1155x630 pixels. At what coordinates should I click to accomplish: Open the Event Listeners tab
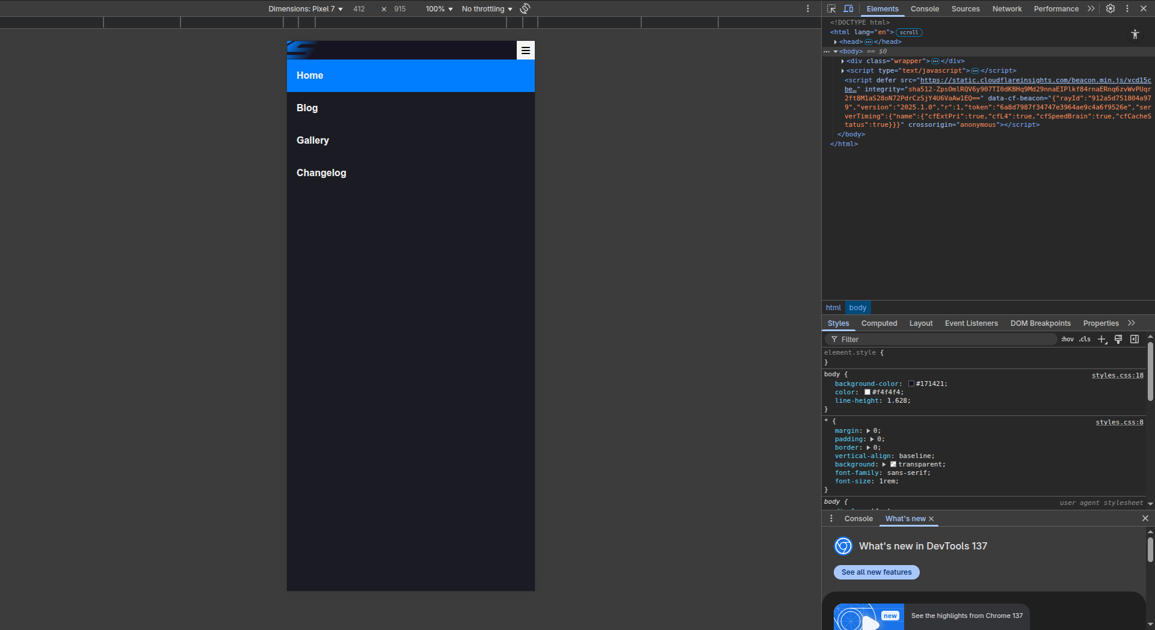click(971, 323)
